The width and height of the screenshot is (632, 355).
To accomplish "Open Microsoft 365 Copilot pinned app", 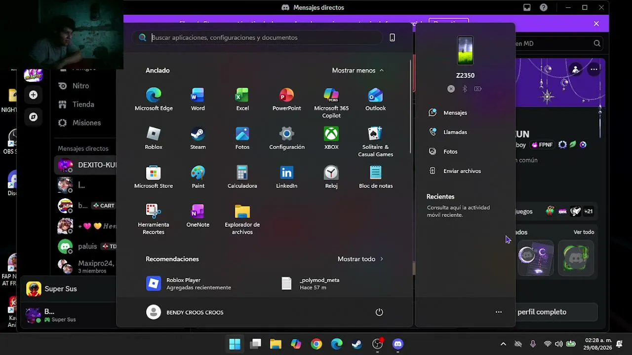I will point(331,103).
